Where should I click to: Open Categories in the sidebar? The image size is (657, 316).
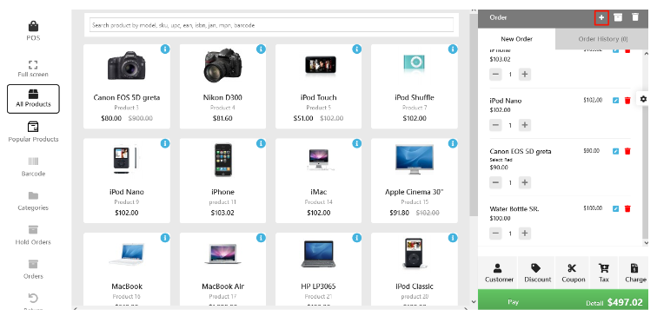click(x=33, y=201)
